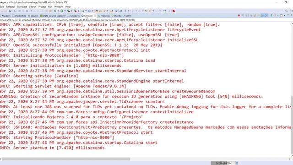Open the Search menu
This screenshot has height=165, width=293.
click(33, 6)
